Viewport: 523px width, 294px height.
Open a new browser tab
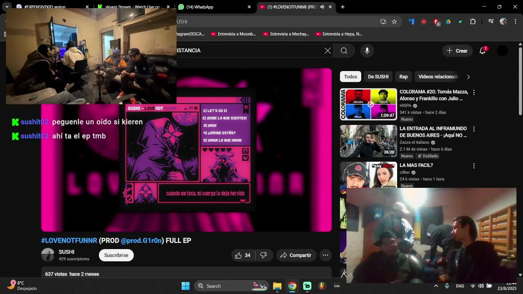[342, 7]
